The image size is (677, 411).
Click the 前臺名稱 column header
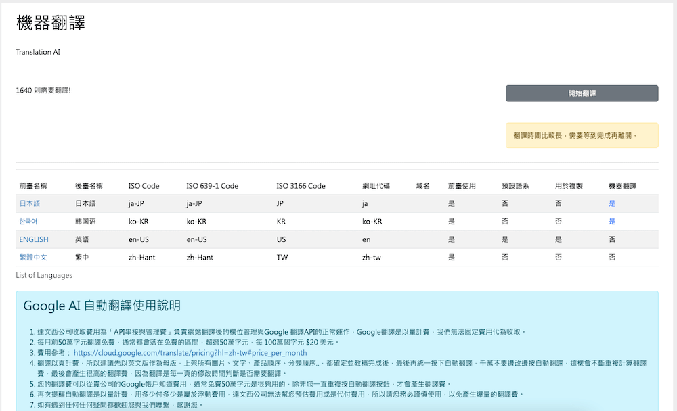(32, 186)
